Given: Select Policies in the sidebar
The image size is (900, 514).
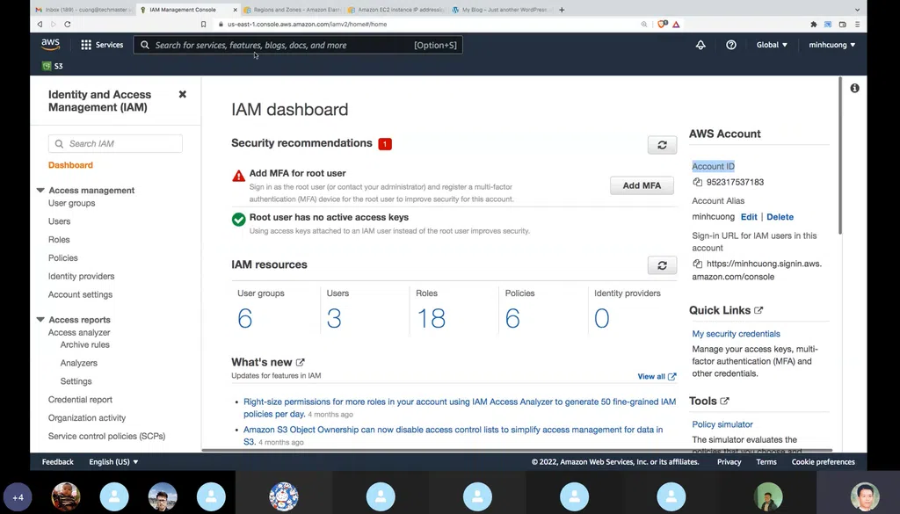Looking at the screenshot, I should 63,258.
